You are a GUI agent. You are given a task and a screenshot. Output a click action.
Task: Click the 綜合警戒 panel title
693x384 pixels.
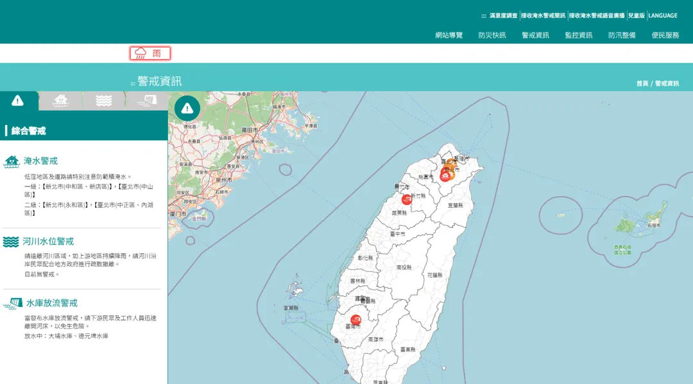point(28,131)
